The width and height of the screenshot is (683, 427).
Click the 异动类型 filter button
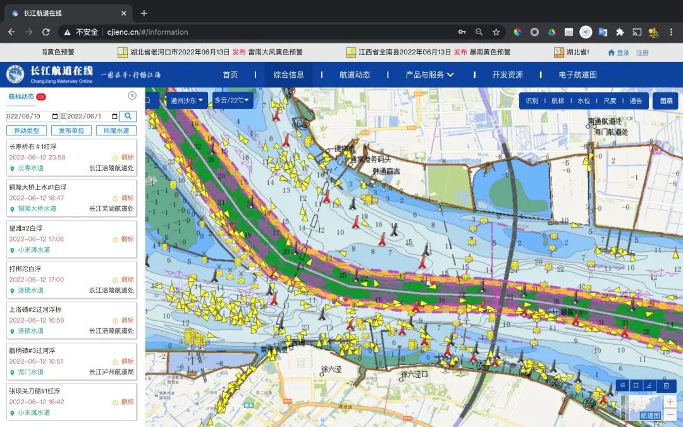pos(27,130)
